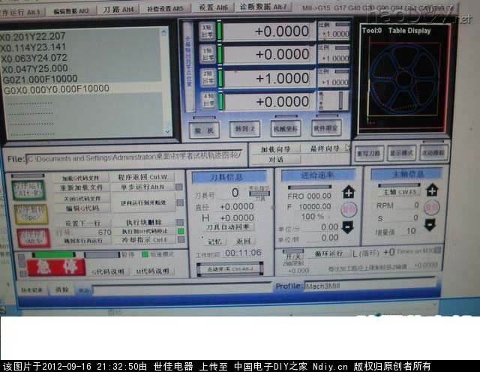
Task: Switch to the 刀路 Alt4 toolpath tab
Action: pyautogui.click(x=119, y=10)
